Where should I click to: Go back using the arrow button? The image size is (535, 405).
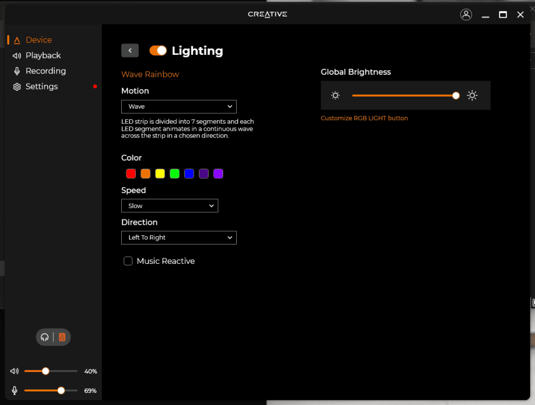pyautogui.click(x=130, y=50)
